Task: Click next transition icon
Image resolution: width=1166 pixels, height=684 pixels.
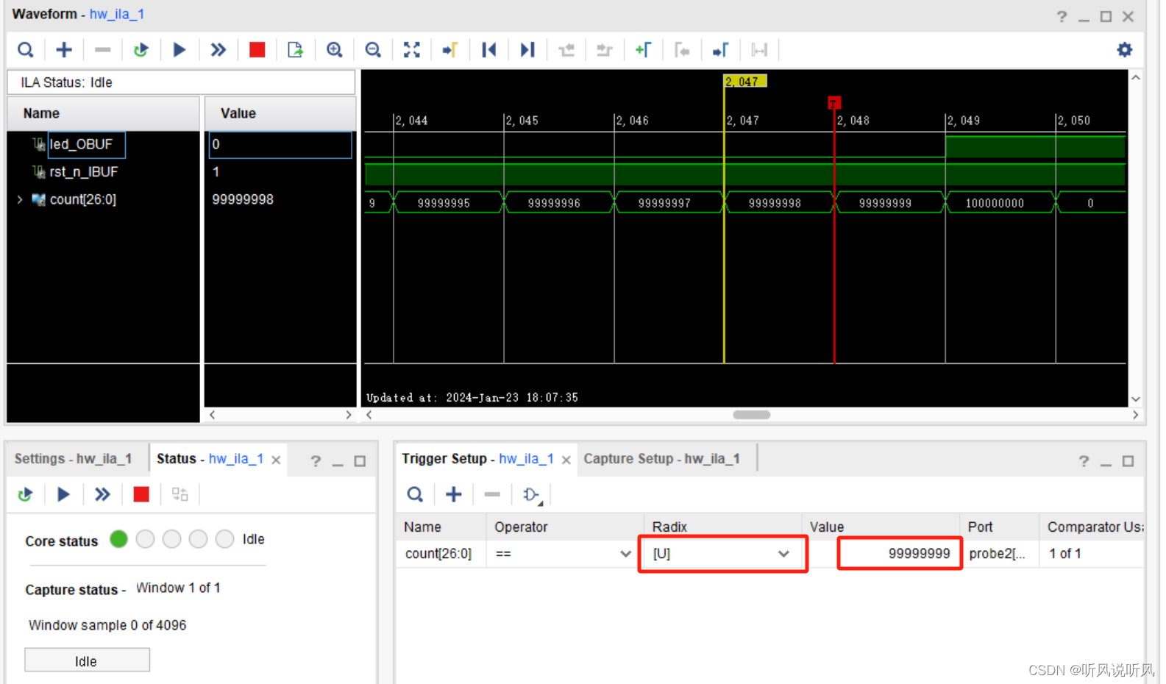Action: click(604, 50)
